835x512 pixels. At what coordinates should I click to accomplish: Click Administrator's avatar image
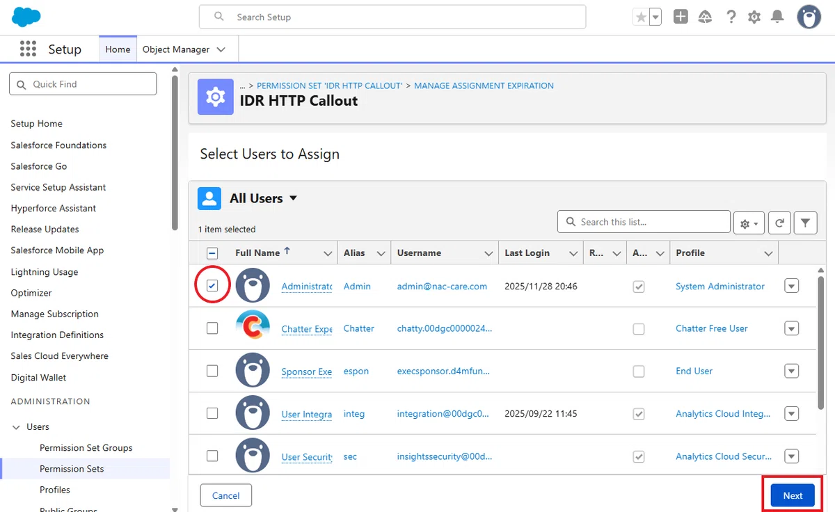tap(253, 285)
